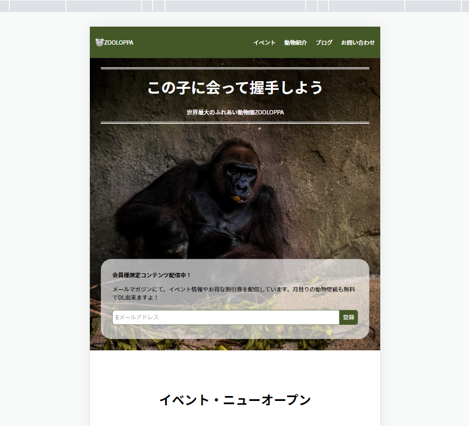Image resolution: width=469 pixels, height=426 pixels.
Task: Click the text 会員様限定コンテンツ配信中！
Action: [x=151, y=275]
